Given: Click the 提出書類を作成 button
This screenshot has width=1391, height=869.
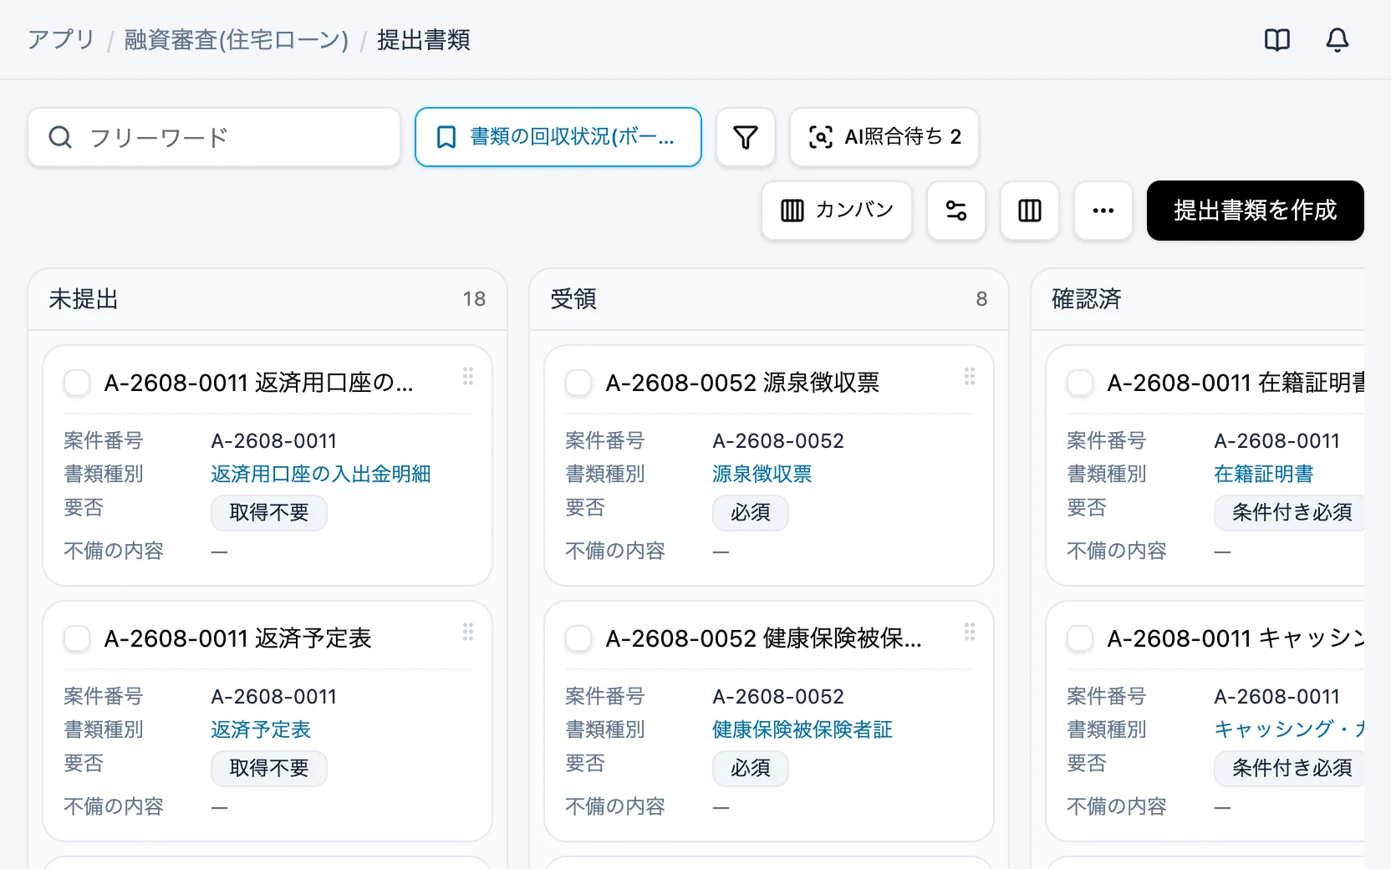Looking at the screenshot, I should pos(1256,211).
